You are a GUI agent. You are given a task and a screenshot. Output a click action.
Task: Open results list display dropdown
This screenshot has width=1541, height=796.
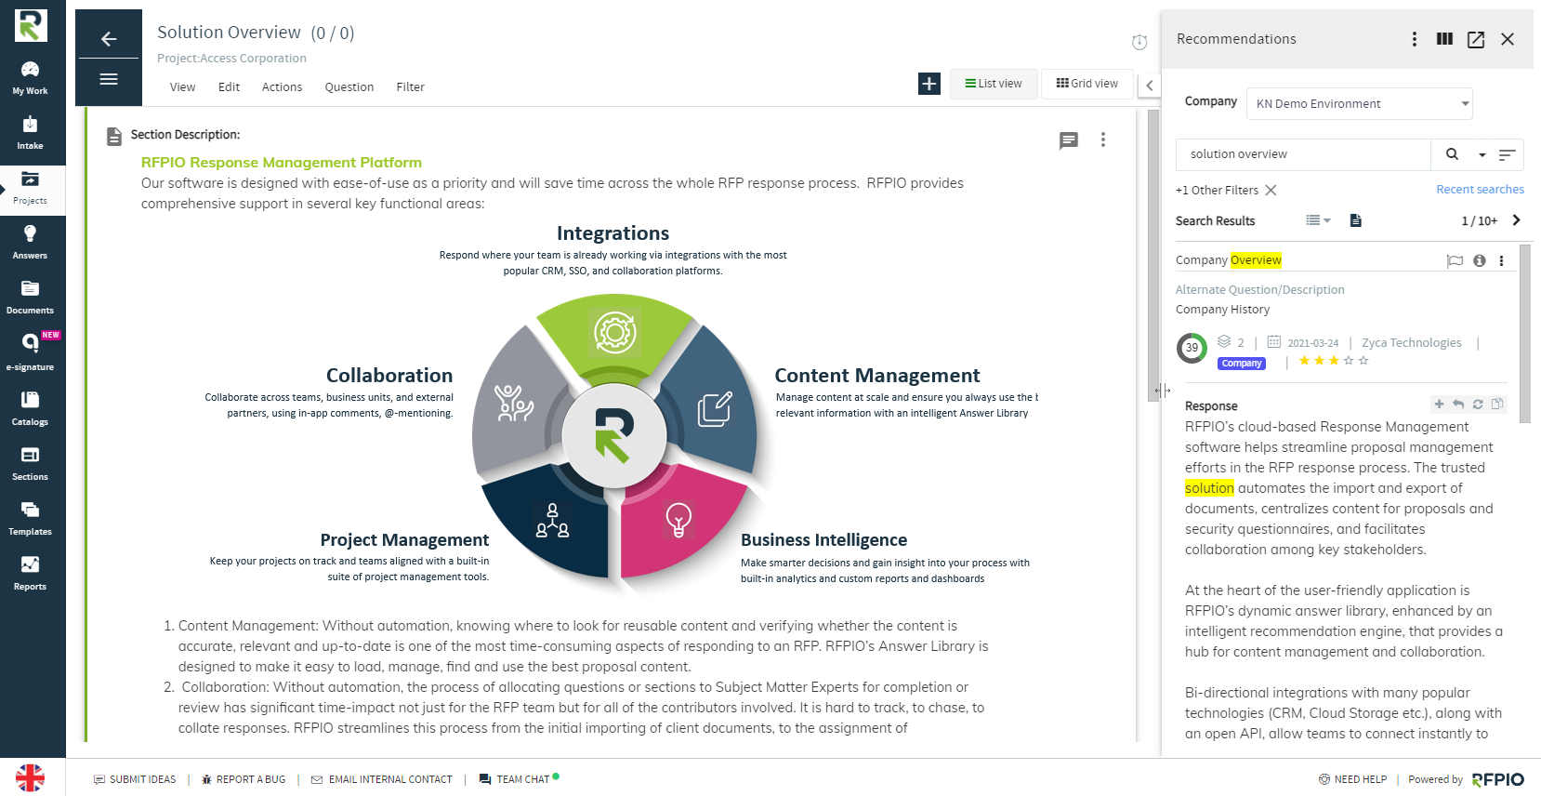click(x=1318, y=220)
